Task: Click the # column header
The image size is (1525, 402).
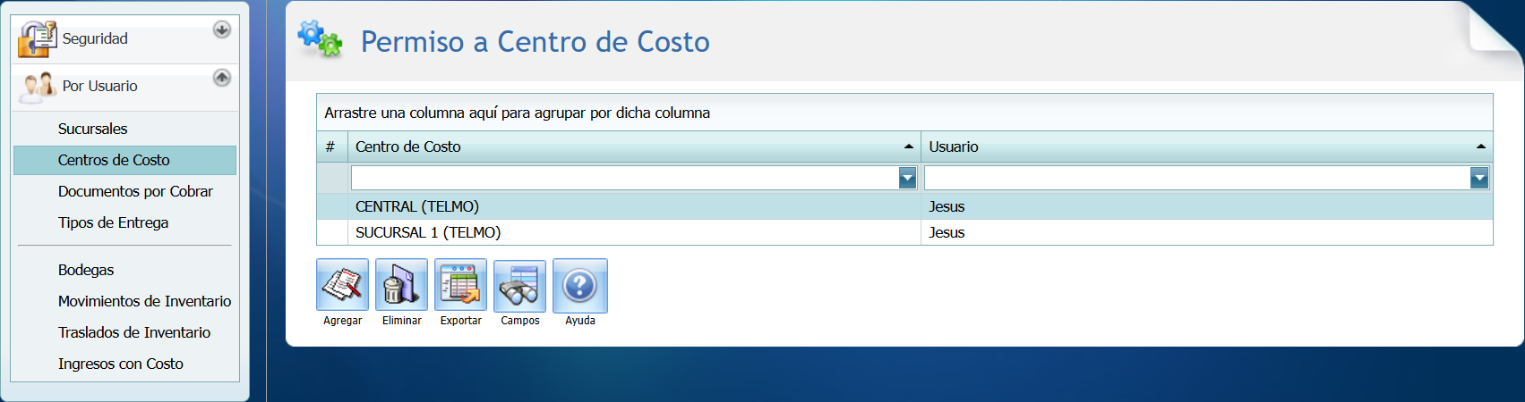Action: pos(331,147)
